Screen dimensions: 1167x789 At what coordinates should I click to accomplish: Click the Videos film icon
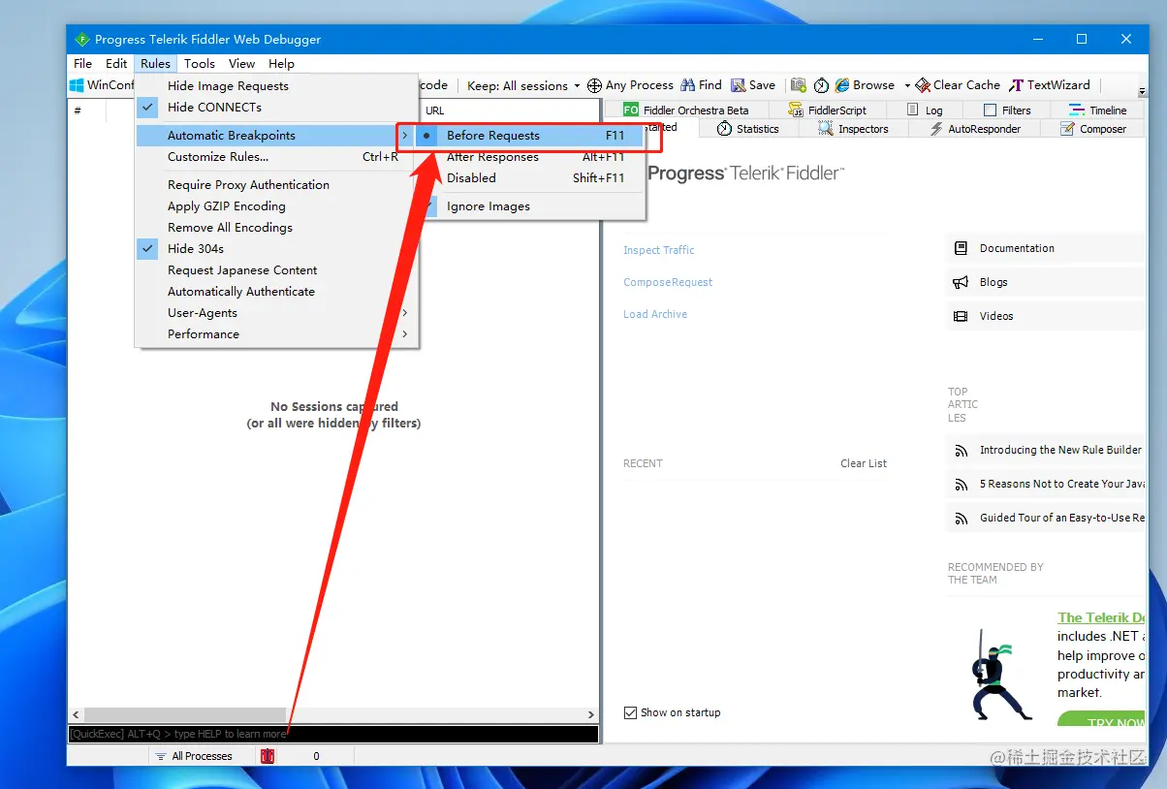[961, 316]
